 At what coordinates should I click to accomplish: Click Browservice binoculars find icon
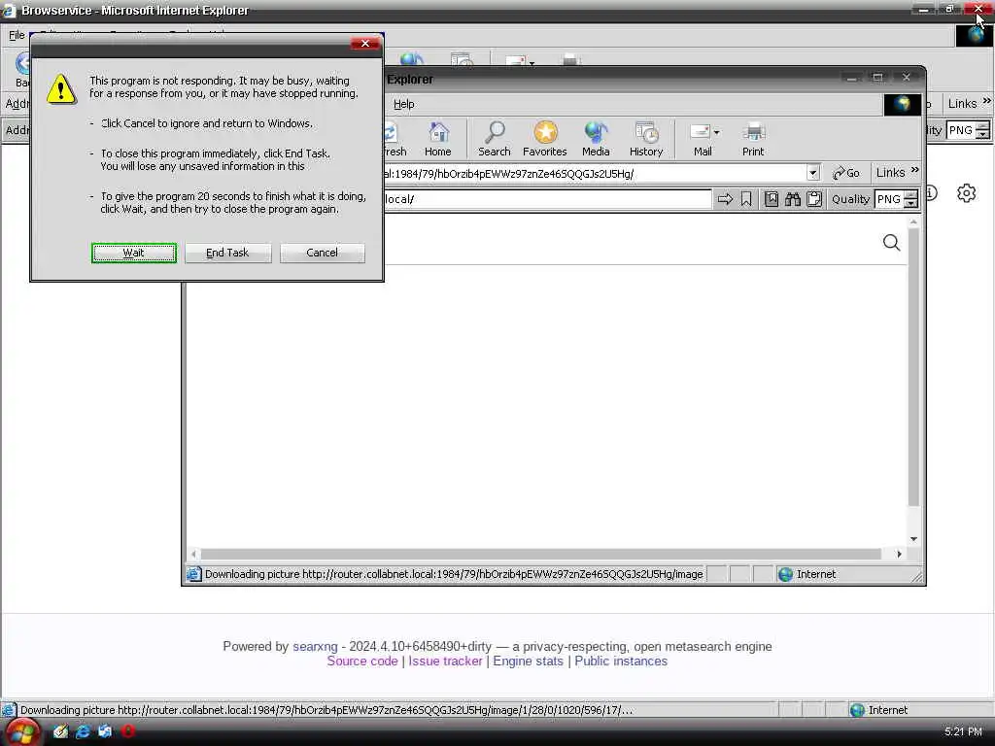(793, 199)
